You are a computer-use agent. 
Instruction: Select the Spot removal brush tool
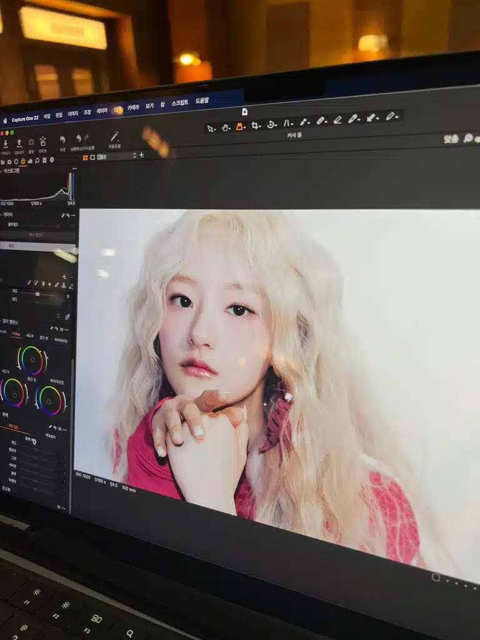click(304, 122)
